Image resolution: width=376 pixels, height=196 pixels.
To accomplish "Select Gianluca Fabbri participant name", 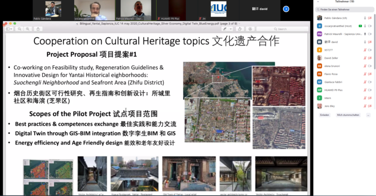I will coord(333,82).
